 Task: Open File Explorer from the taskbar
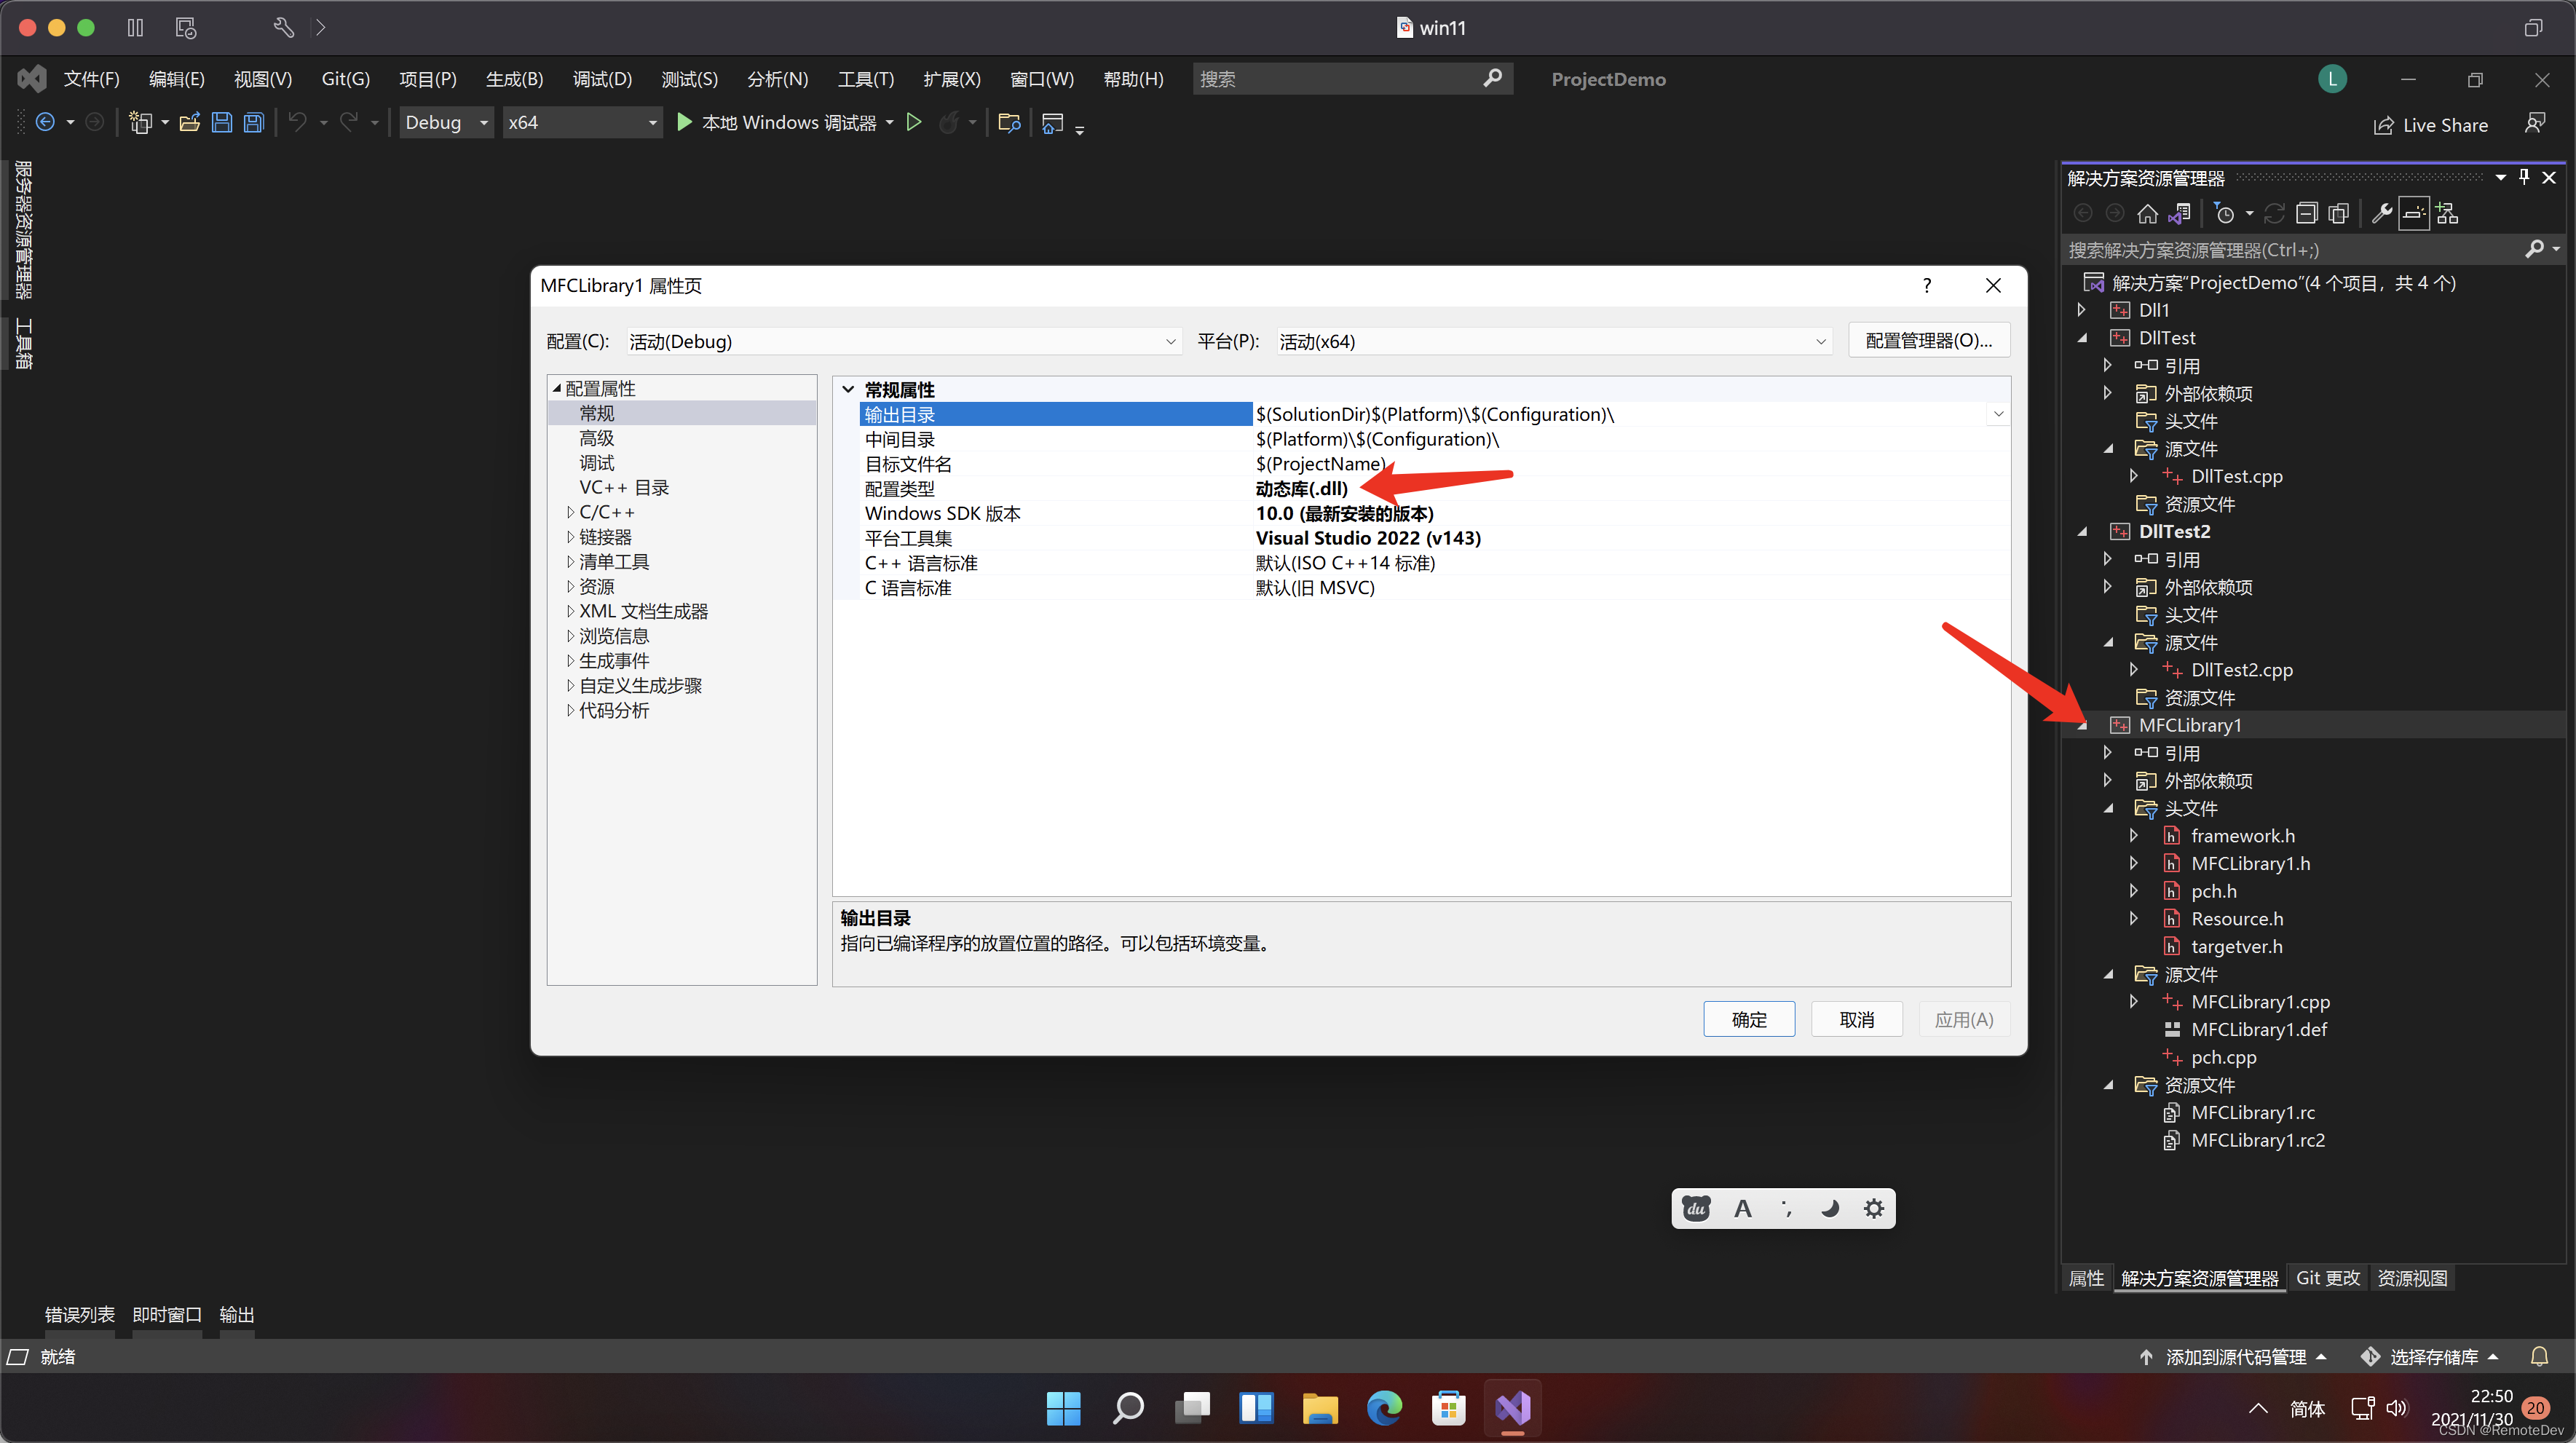(1320, 1408)
